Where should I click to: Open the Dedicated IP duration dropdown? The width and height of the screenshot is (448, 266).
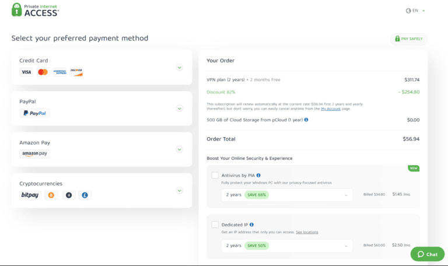click(287, 246)
